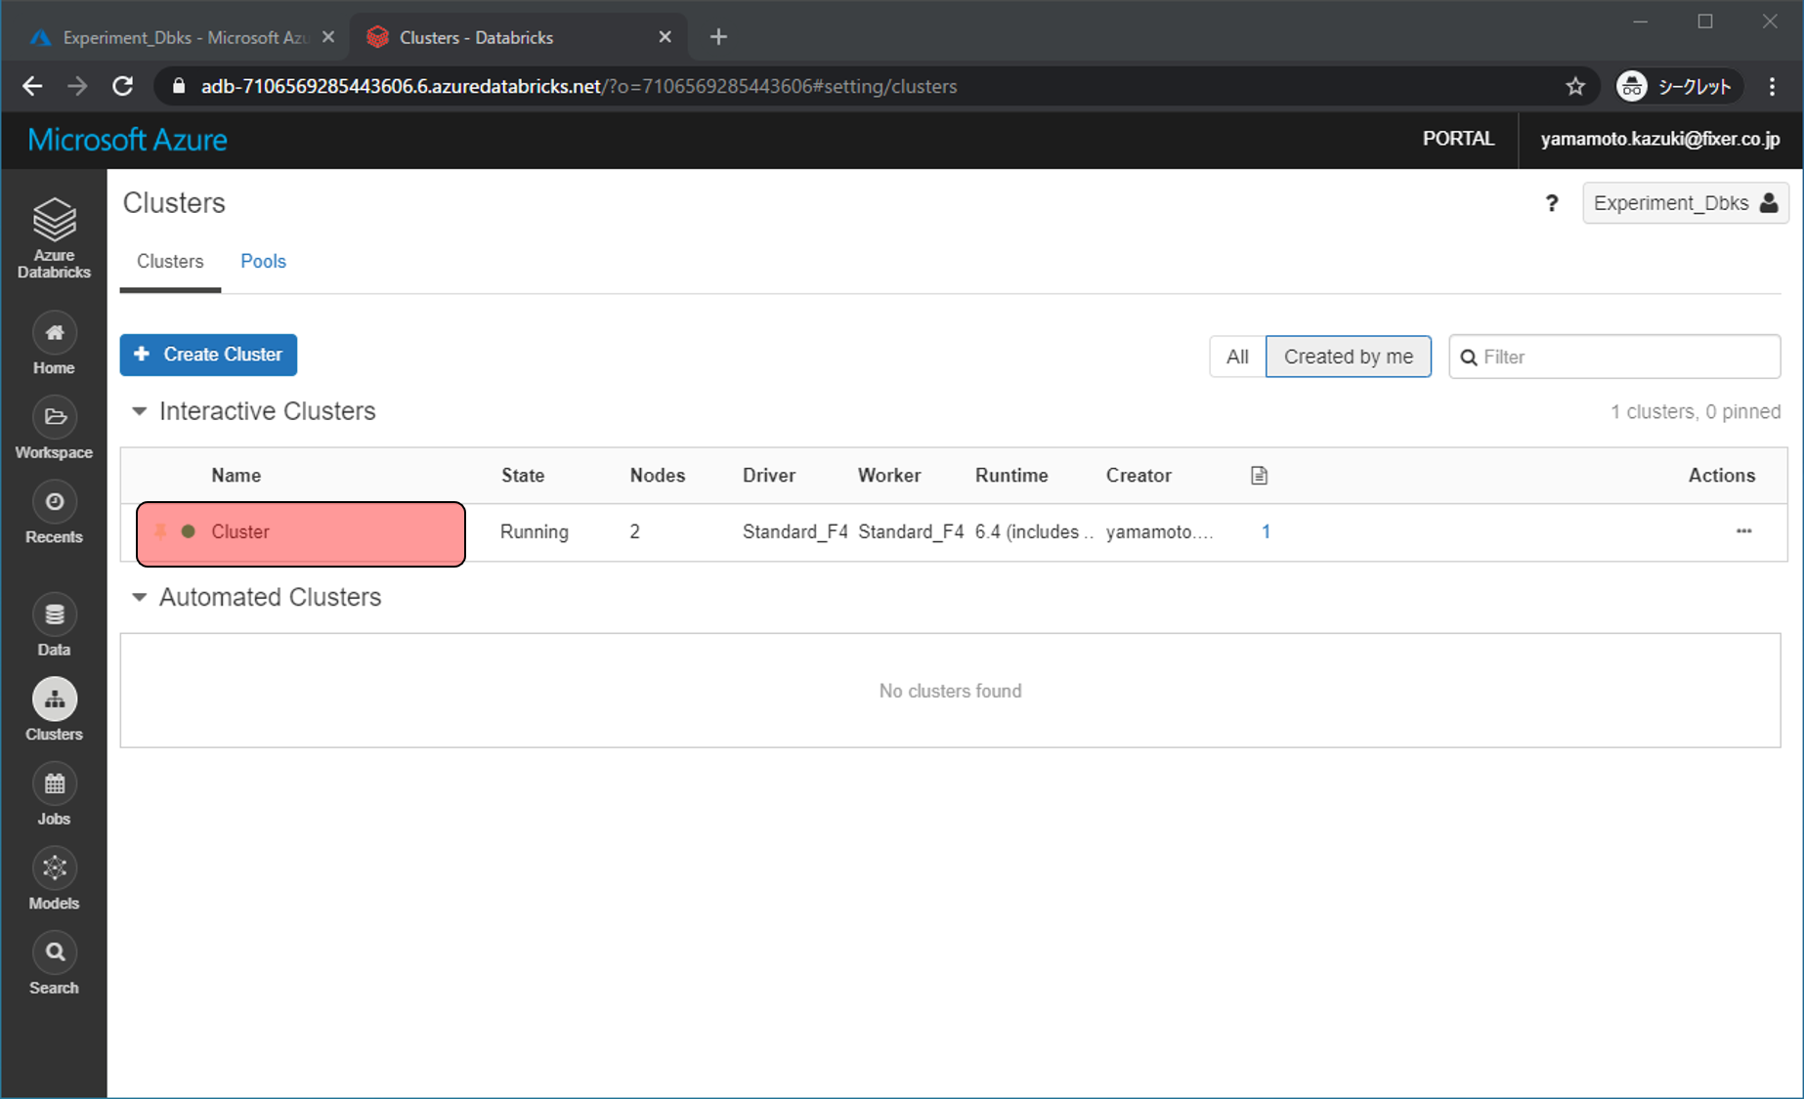Sort by the Runtime column header

click(x=1011, y=476)
